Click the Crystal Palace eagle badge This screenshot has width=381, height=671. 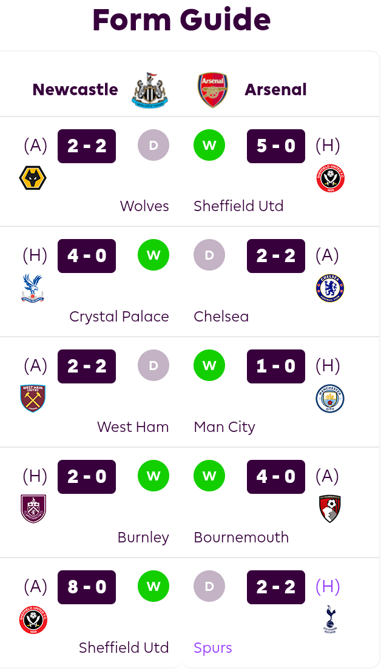coord(33,288)
